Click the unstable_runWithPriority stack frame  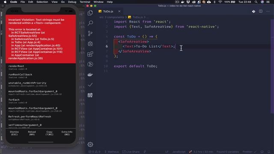click(41, 84)
